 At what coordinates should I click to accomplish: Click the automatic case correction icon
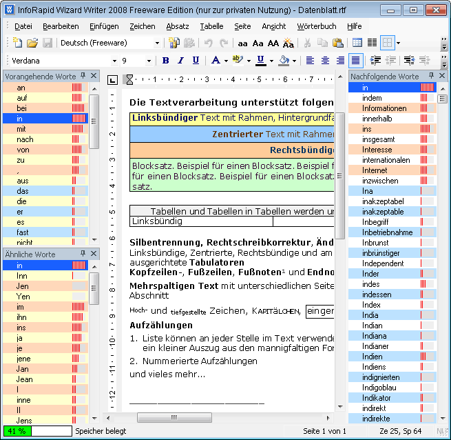click(x=289, y=43)
